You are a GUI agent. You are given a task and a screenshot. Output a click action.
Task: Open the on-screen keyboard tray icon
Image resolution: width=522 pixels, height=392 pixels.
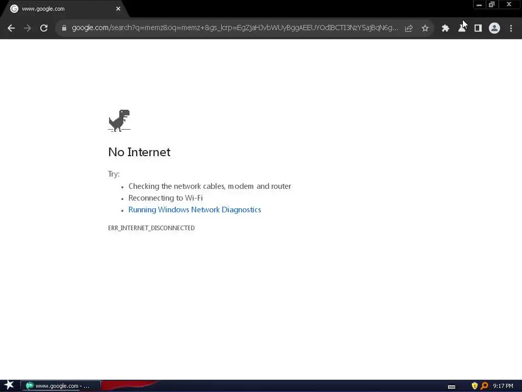[x=452, y=387]
